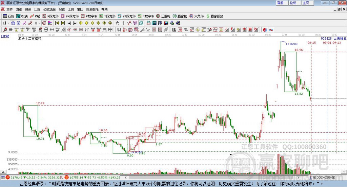
Task: Click the up arrow button beside volume pane
Action: click(x=3, y=172)
